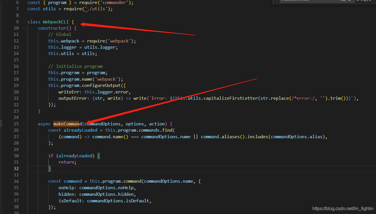Click the trim() call on line 21
Screen dimensions: 376x214
(338, 98)
